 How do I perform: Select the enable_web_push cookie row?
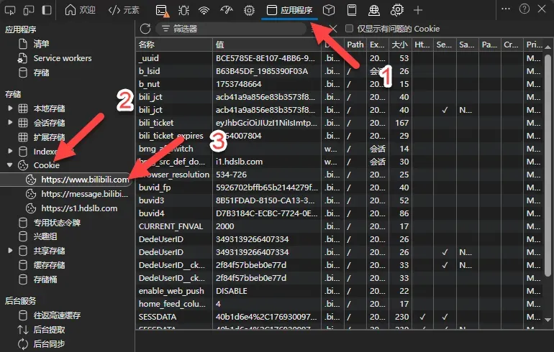(x=339, y=291)
